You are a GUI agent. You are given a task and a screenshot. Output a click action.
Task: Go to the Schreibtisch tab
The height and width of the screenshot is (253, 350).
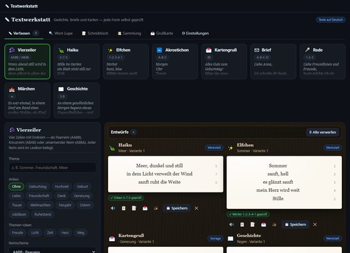(x=95, y=34)
